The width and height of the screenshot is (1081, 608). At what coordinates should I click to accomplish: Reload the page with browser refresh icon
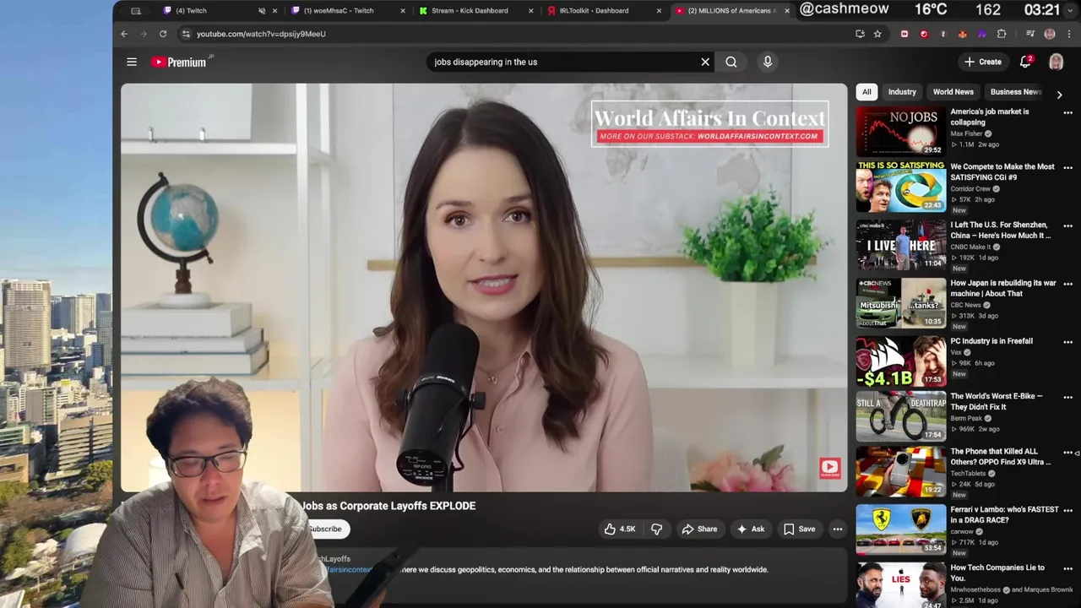pyautogui.click(x=163, y=34)
